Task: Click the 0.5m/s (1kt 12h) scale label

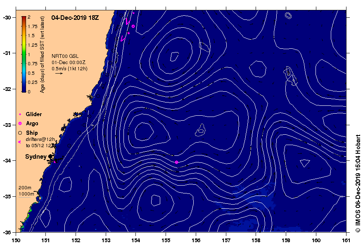Action: [x=69, y=69]
